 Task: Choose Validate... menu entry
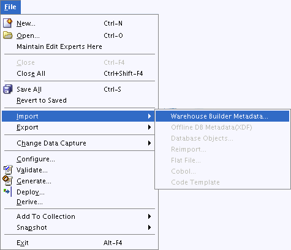pyautogui.click(x=32, y=170)
